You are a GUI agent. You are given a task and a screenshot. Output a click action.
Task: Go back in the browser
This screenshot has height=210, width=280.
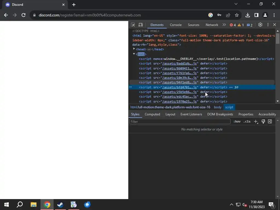[x=6, y=15]
